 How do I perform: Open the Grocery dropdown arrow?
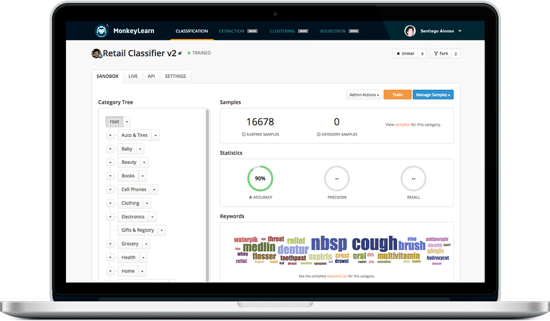[146, 244]
